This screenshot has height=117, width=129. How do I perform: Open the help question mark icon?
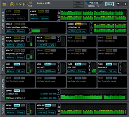click(x=118, y=4)
